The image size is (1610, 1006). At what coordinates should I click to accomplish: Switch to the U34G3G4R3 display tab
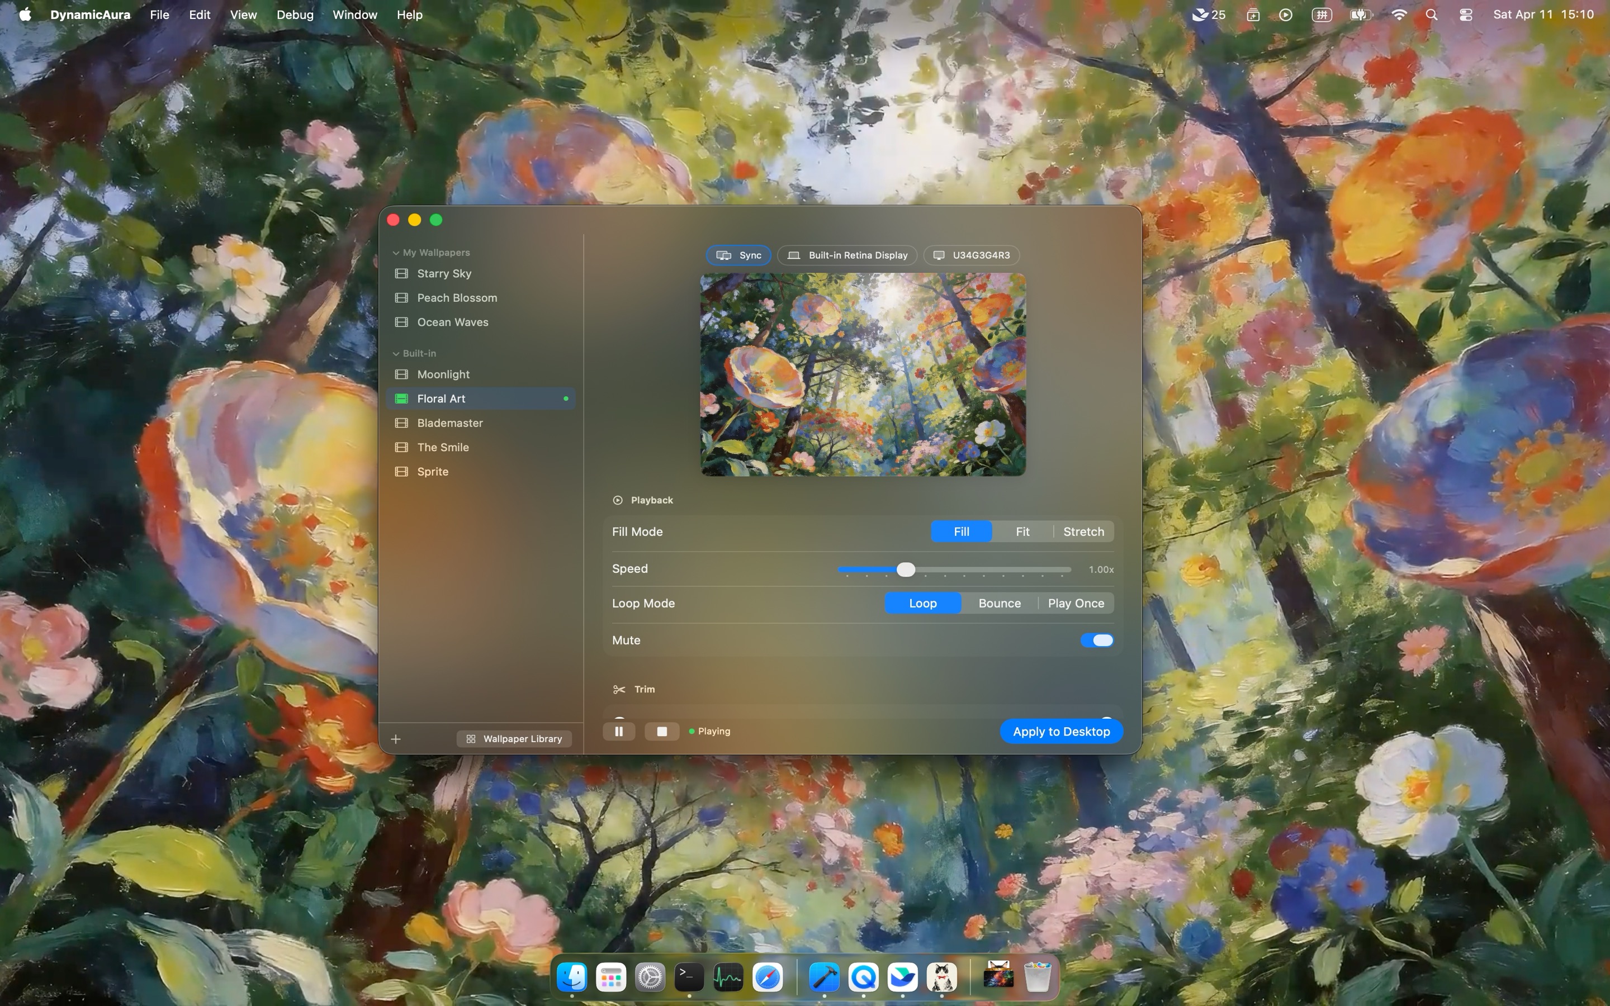(x=970, y=255)
